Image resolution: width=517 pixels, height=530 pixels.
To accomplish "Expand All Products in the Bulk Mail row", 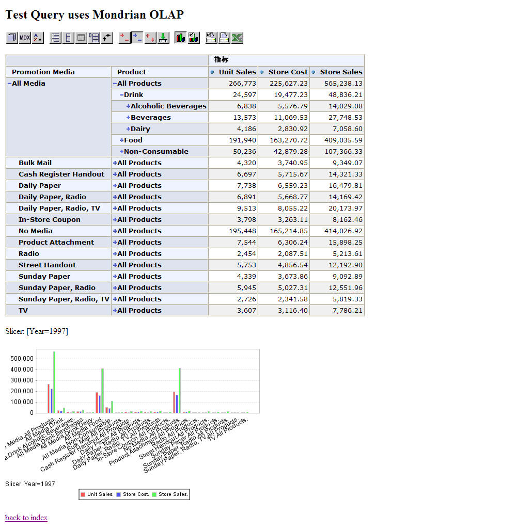I will (115, 163).
